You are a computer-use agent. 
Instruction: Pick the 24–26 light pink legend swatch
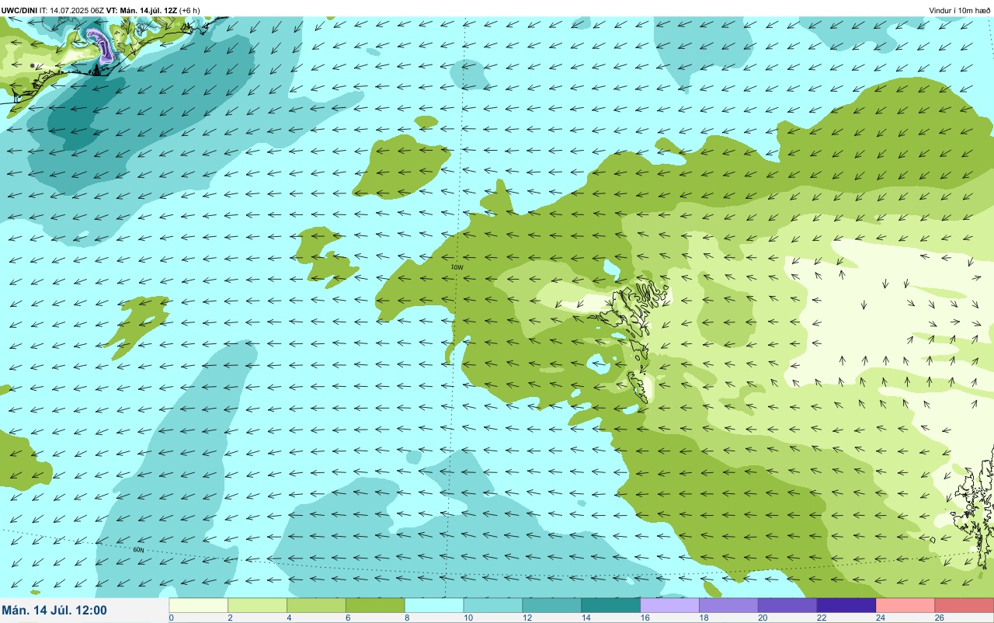(905, 605)
